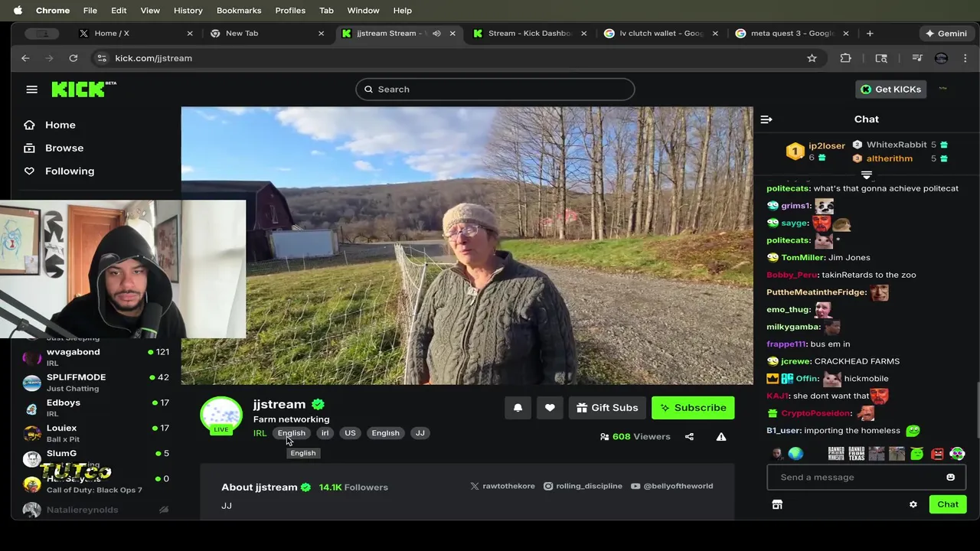980x551 pixels.
Task: Open Browse in Kick sidebar
Action: pyautogui.click(x=64, y=148)
